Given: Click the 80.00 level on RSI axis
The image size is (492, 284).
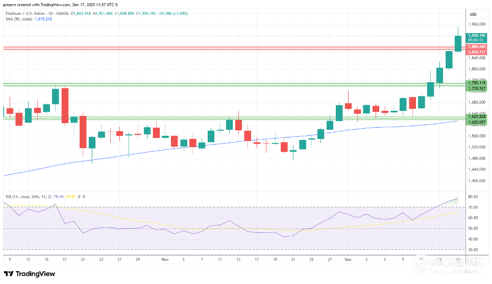Looking at the screenshot, I should click(473, 197).
